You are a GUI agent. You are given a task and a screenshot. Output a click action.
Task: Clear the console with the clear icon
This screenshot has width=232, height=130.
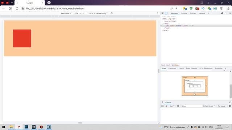click(x=166, y=106)
